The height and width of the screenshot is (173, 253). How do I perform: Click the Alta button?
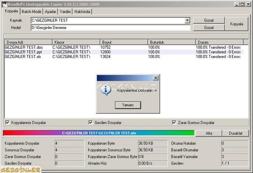209,133
